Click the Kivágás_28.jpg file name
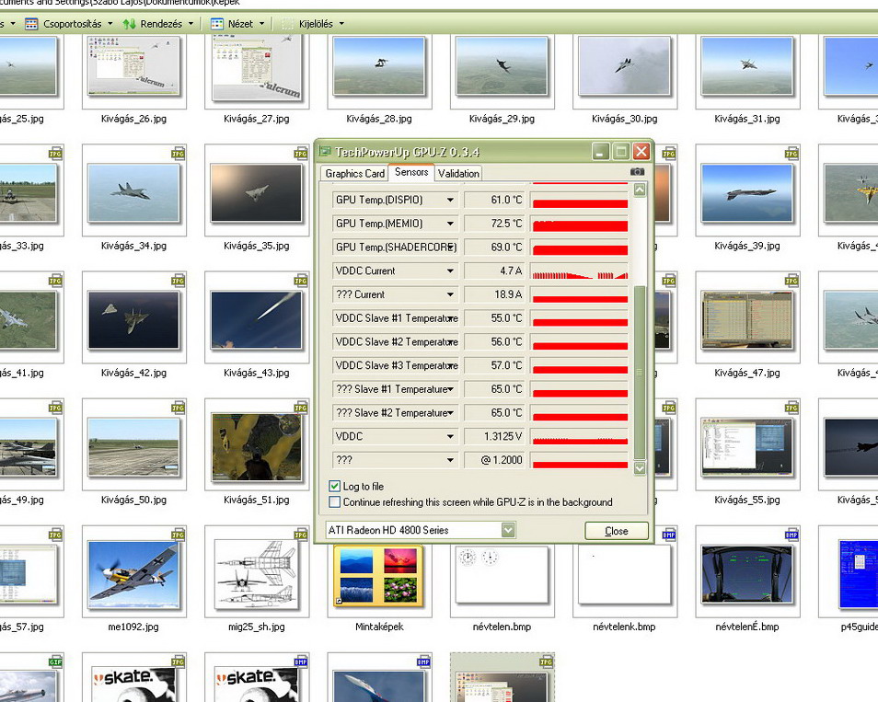 pyautogui.click(x=379, y=119)
